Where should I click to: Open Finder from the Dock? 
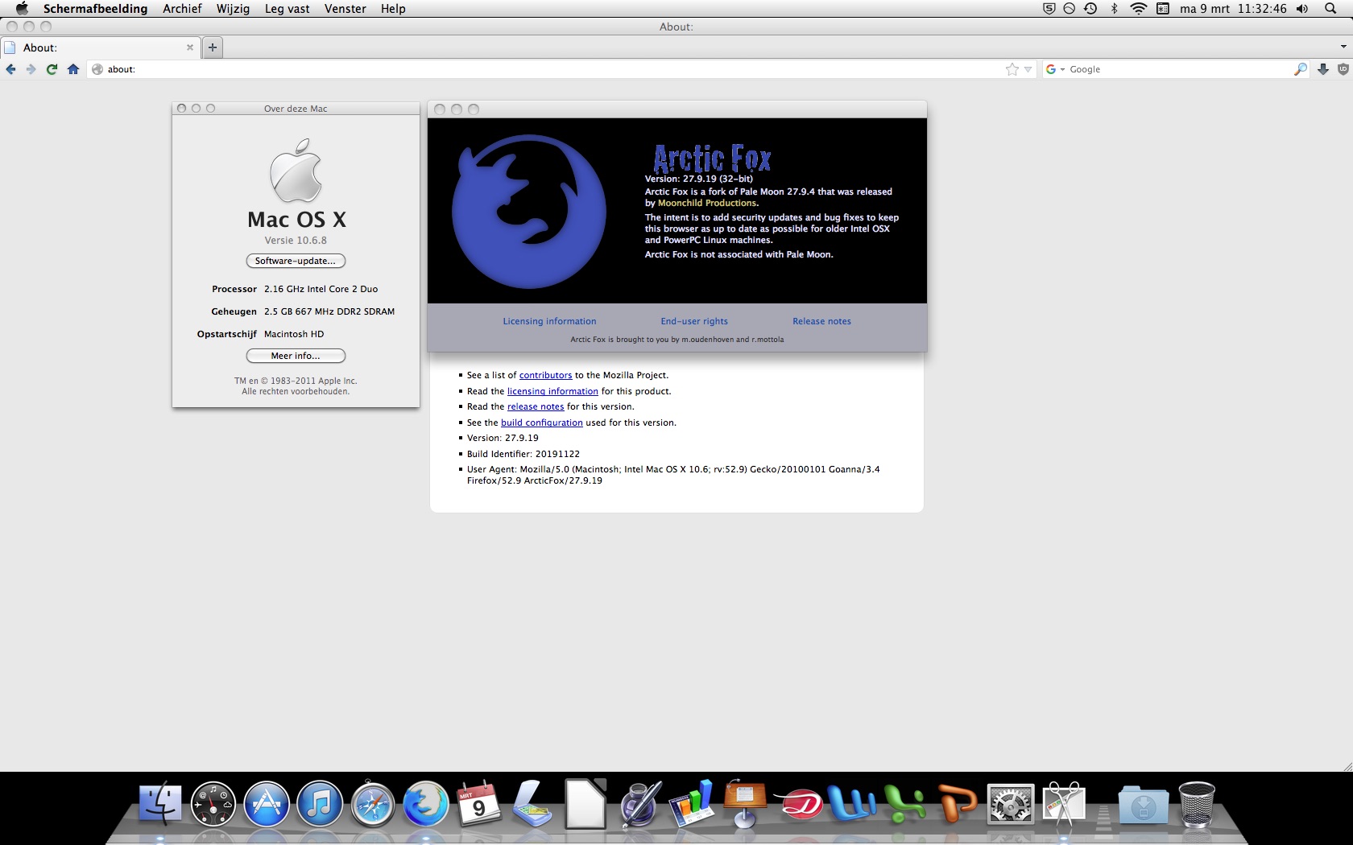pos(160,804)
